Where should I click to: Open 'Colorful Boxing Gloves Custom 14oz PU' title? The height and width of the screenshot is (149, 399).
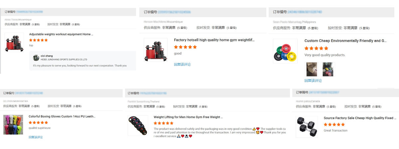click(x=62, y=116)
